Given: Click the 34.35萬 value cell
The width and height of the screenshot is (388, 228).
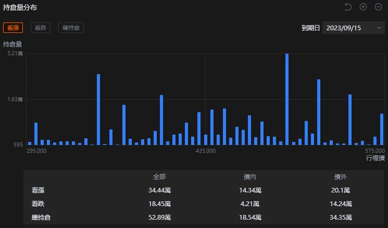Looking at the screenshot, I should pos(341,217).
